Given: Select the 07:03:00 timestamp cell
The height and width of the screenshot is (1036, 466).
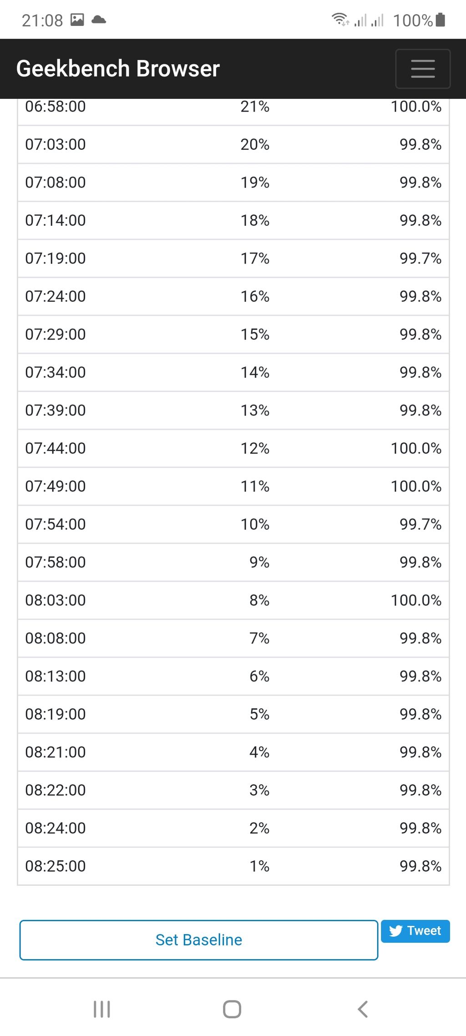Looking at the screenshot, I should [56, 145].
